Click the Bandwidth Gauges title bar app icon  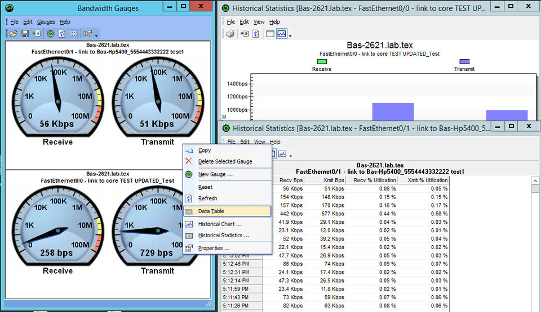(10, 7)
